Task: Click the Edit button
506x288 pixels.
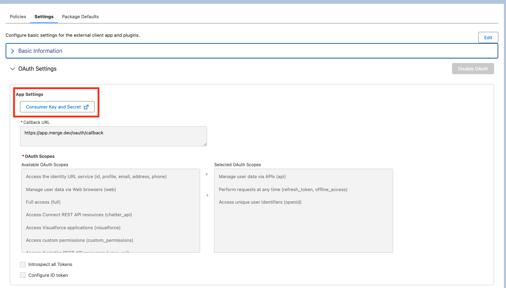Action: pyautogui.click(x=488, y=38)
